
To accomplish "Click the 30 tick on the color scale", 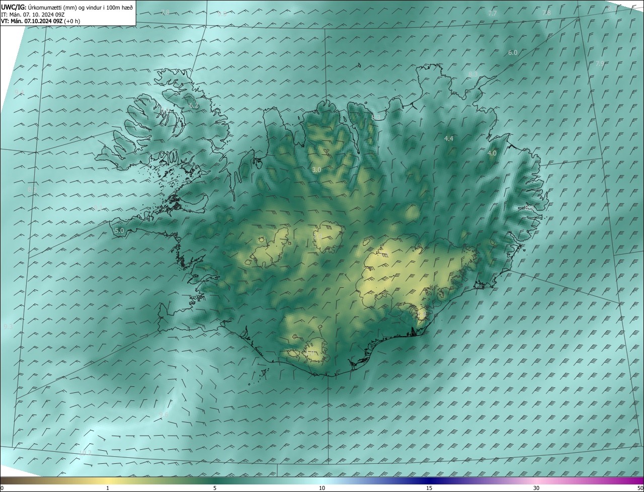I will (x=536, y=488).
